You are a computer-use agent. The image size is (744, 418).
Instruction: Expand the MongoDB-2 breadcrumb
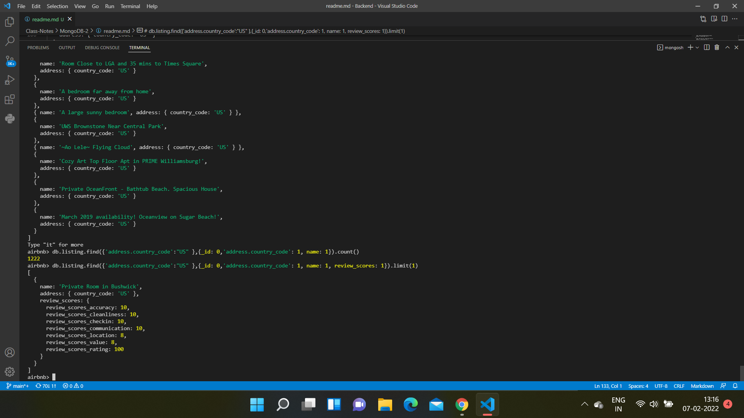[74, 31]
